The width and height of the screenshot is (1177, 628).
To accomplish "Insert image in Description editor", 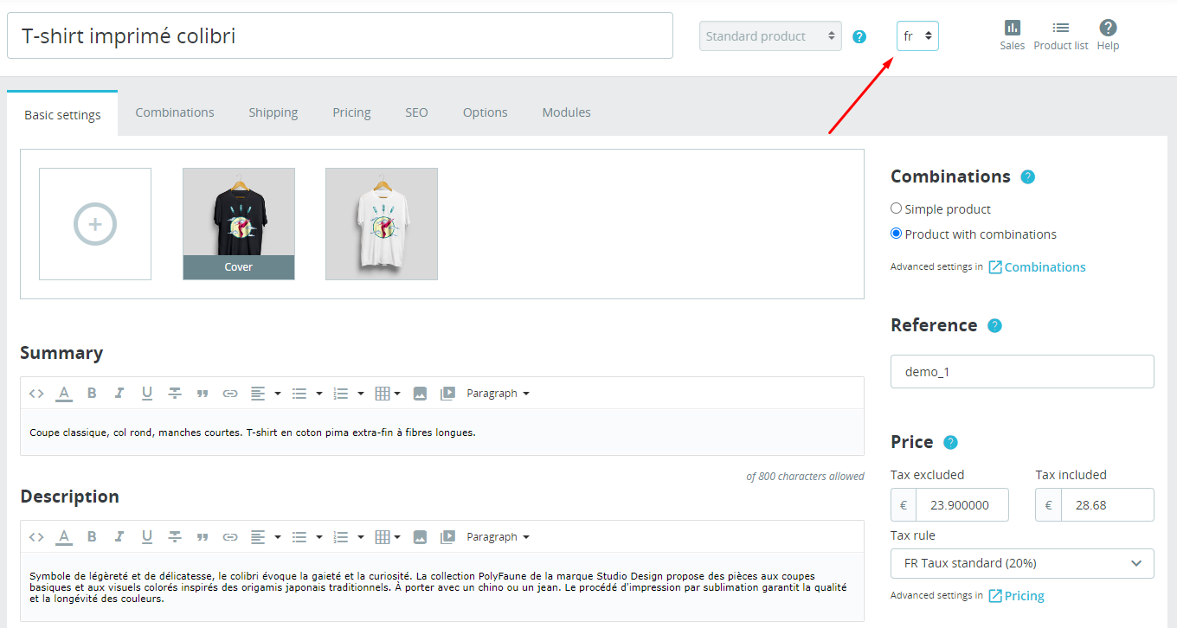I will coord(420,537).
